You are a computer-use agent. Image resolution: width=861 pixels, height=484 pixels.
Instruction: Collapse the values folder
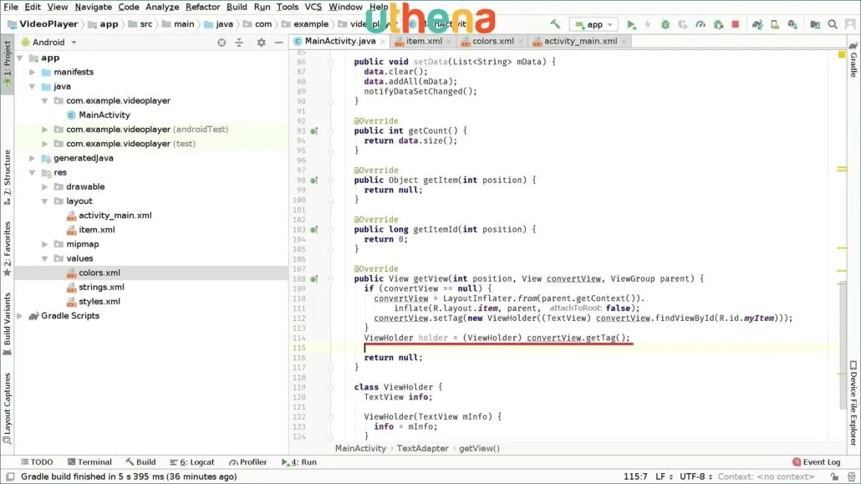(x=45, y=258)
